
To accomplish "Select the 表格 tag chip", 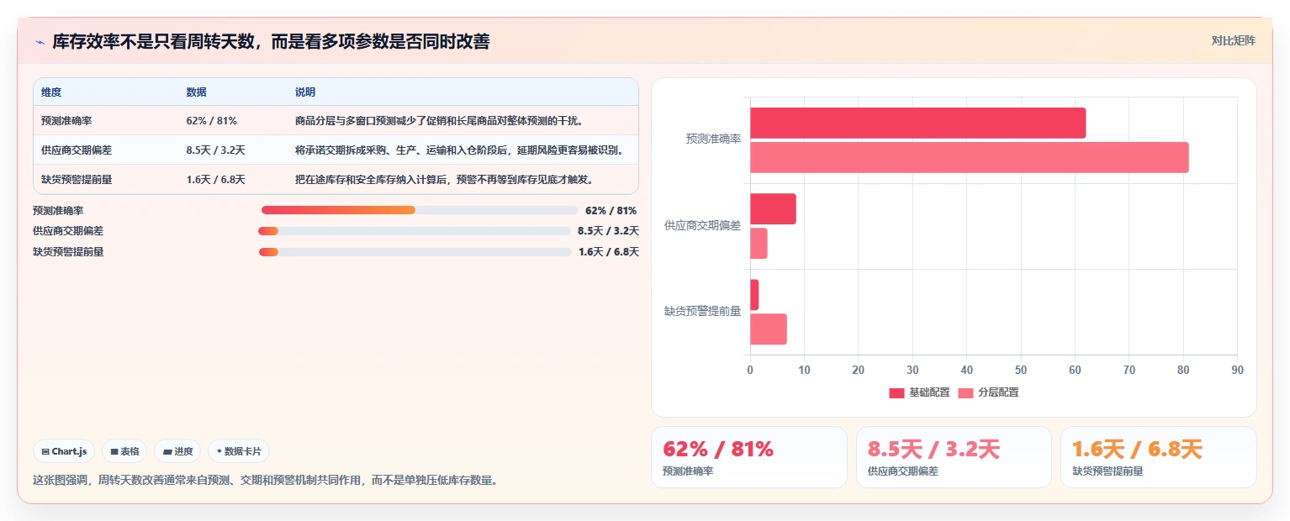I will tap(124, 451).
